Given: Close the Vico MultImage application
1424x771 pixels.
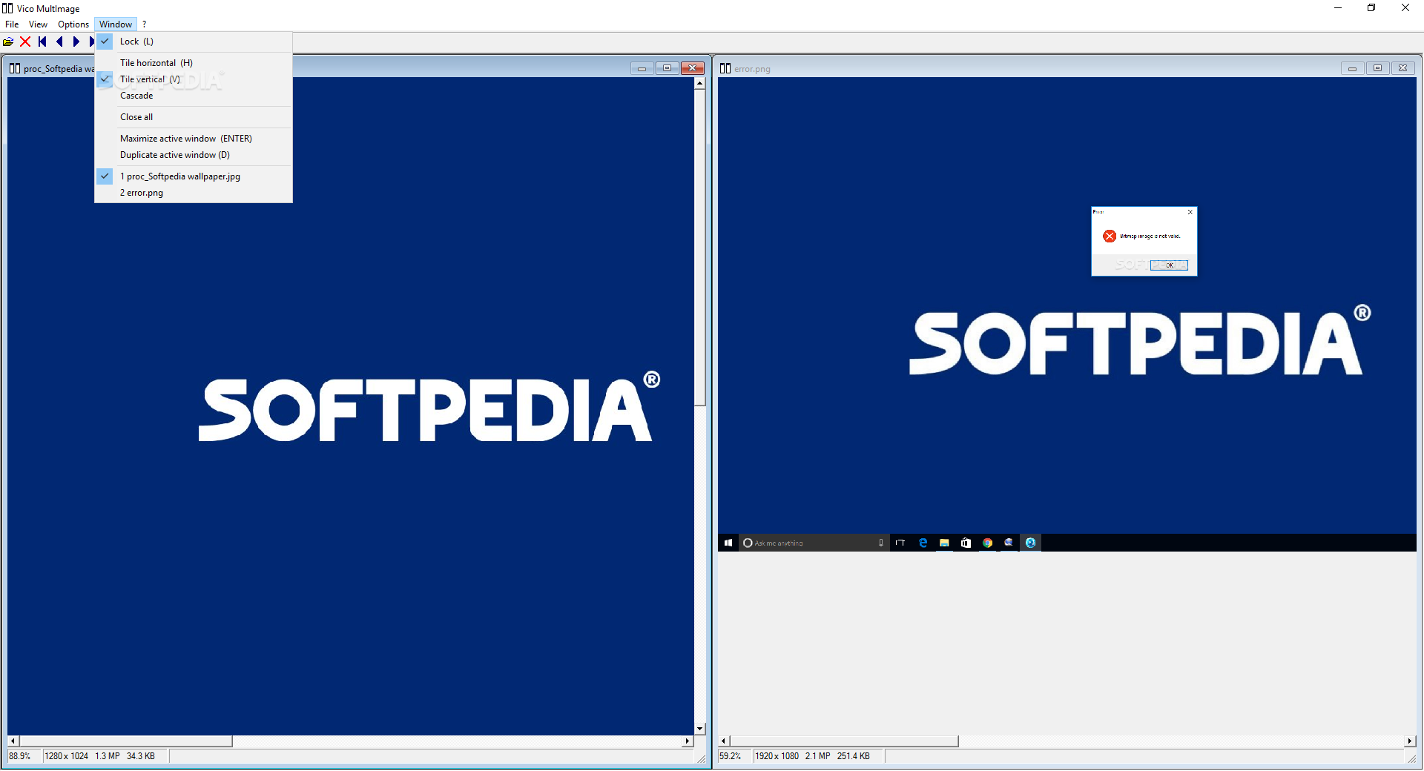Looking at the screenshot, I should click(x=1405, y=8).
